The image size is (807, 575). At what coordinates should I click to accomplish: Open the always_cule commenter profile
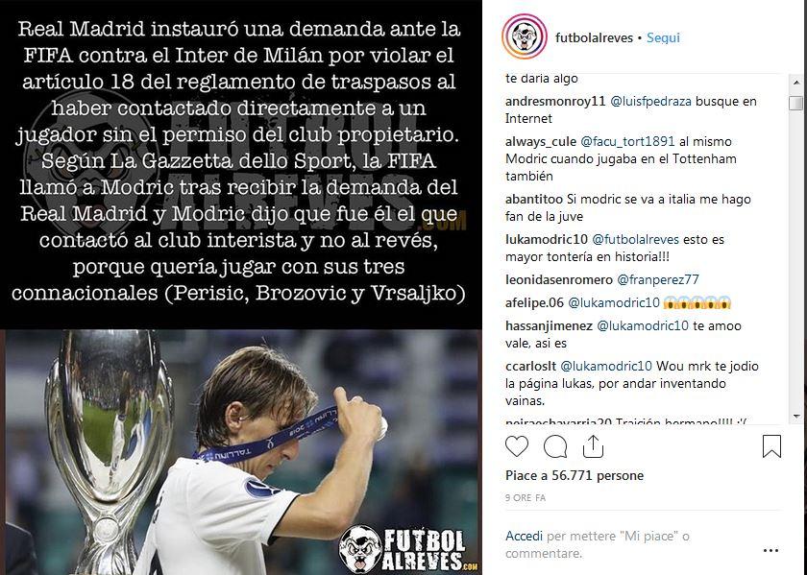pyautogui.click(x=541, y=141)
